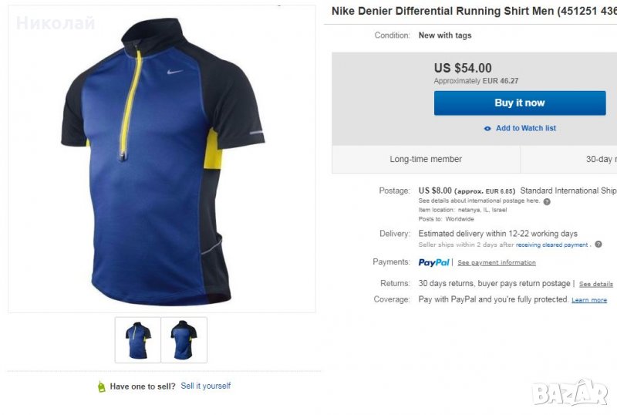Click the PayPal logo in Payments row

click(433, 262)
